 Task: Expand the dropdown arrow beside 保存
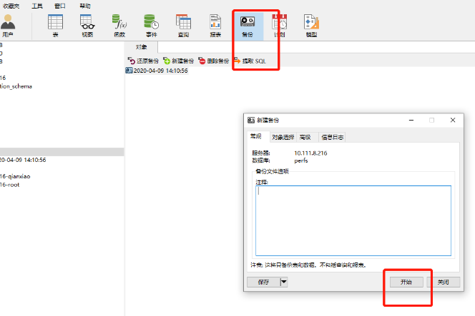[284, 282]
